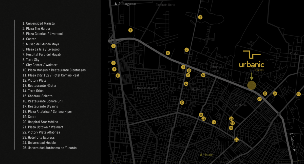This screenshot has height=164, width=304.
Task: Click the yellow marker numbered 3
Action: point(113,63)
